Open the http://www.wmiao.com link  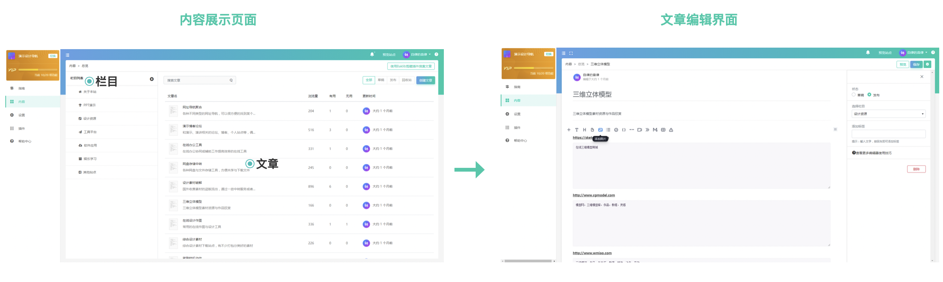click(592, 253)
